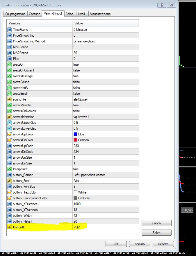Confirm settings with the OK button

click(x=116, y=244)
